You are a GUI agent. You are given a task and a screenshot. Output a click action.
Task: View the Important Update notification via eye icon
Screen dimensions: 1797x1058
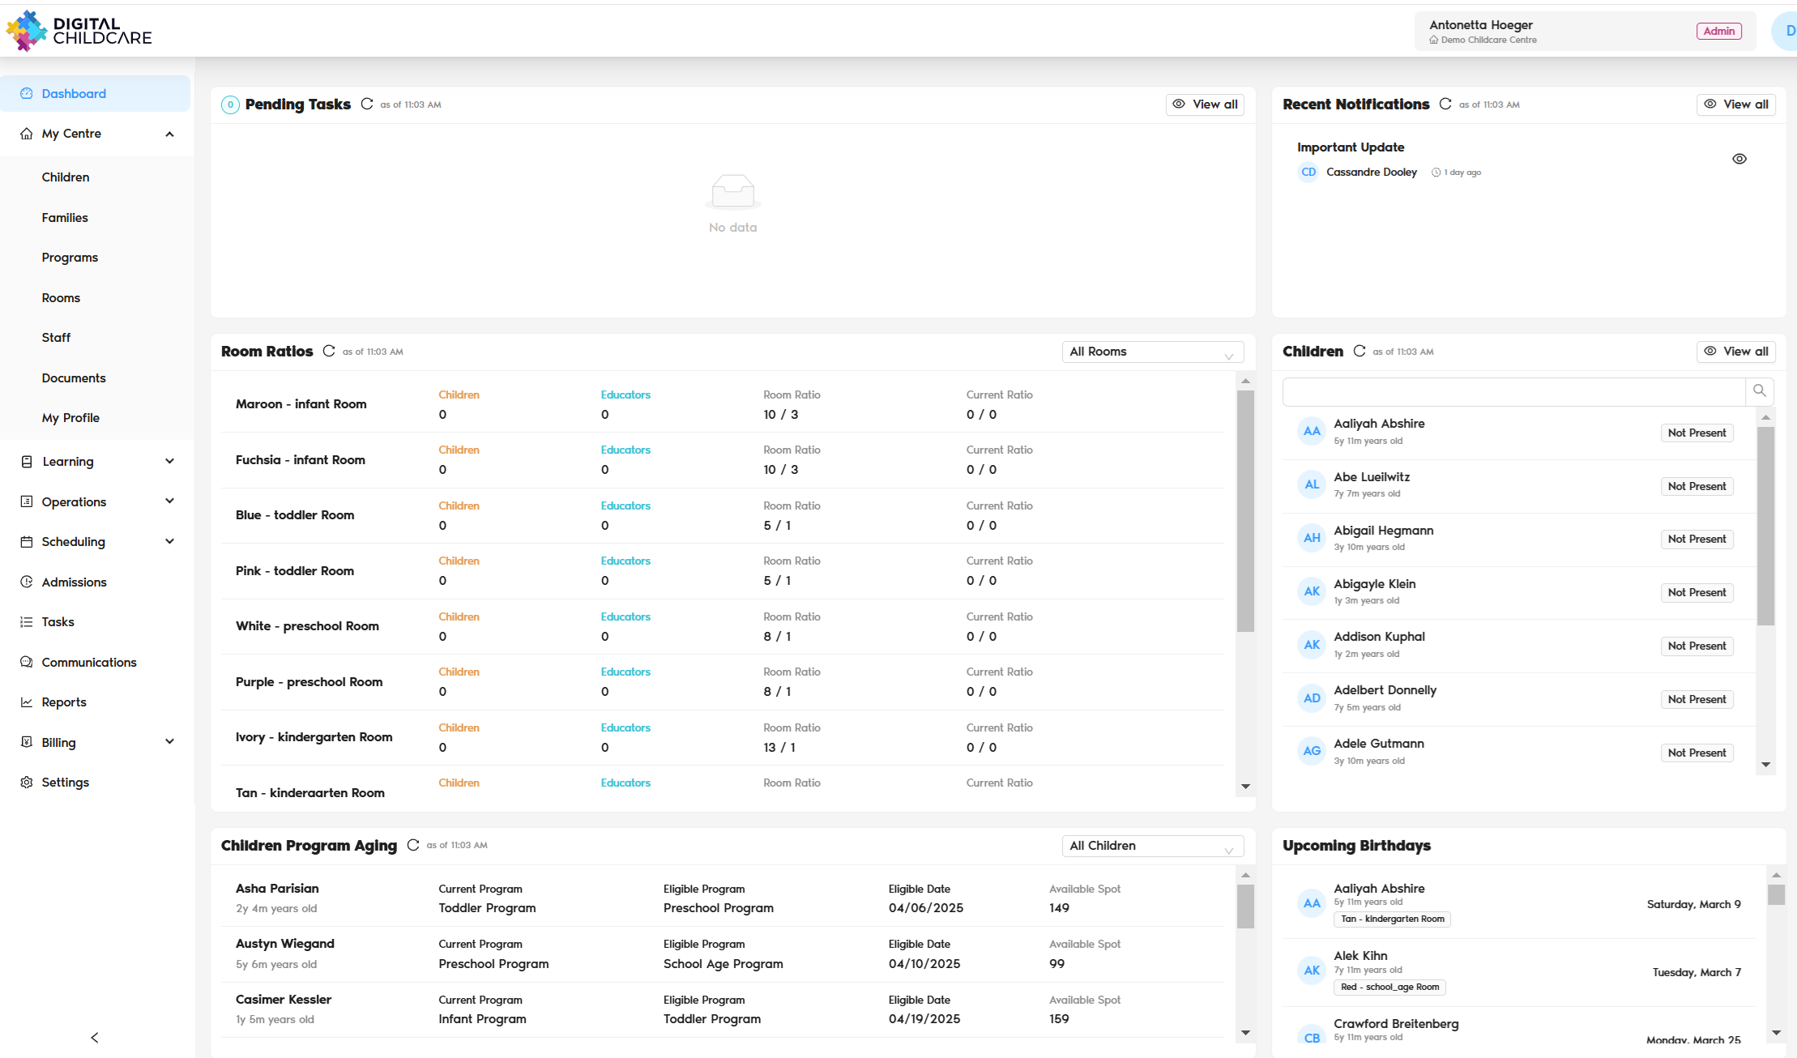pyautogui.click(x=1739, y=159)
